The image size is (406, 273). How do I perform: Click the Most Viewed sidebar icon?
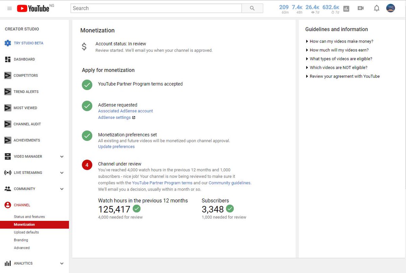[x=8, y=108]
